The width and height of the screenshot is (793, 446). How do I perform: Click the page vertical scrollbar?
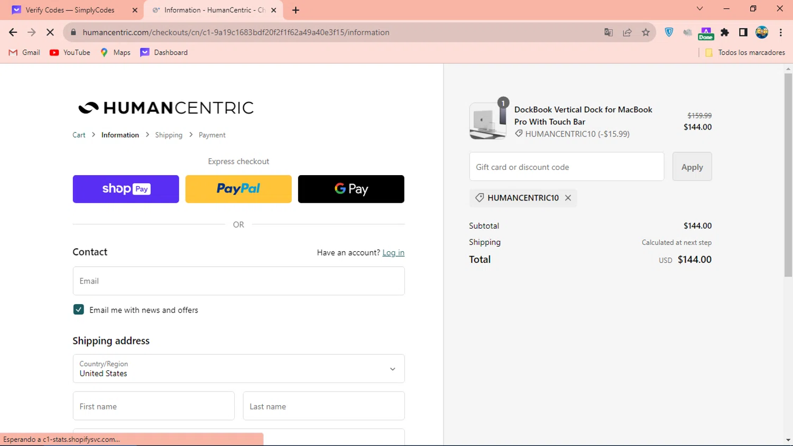pos(788,175)
